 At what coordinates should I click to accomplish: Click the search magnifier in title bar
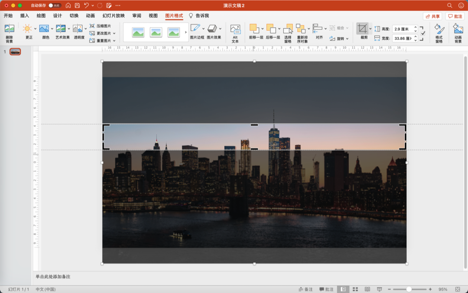click(449, 5)
